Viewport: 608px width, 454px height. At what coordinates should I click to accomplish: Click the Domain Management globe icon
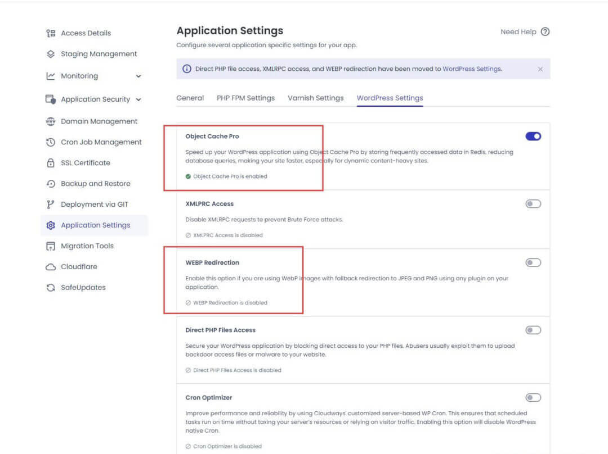tap(51, 121)
